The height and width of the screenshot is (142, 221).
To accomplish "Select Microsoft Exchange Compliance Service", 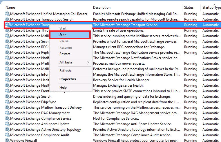I will point(41,119).
